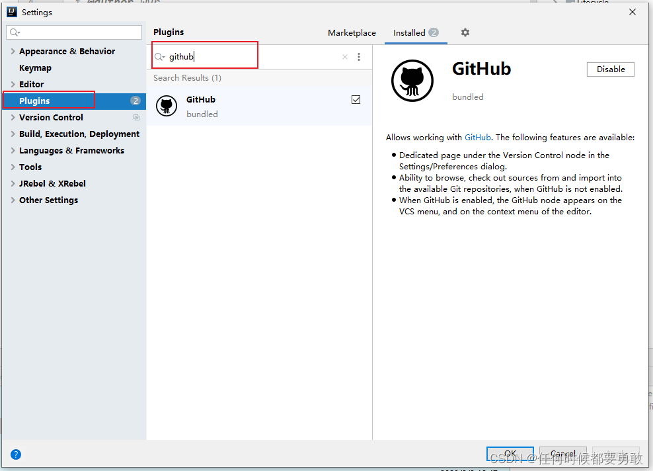
Task: Focus the plugin search field containing github
Action: click(247, 57)
